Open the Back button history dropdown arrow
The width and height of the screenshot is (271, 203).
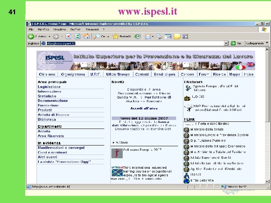pyautogui.click(x=49, y=36)
